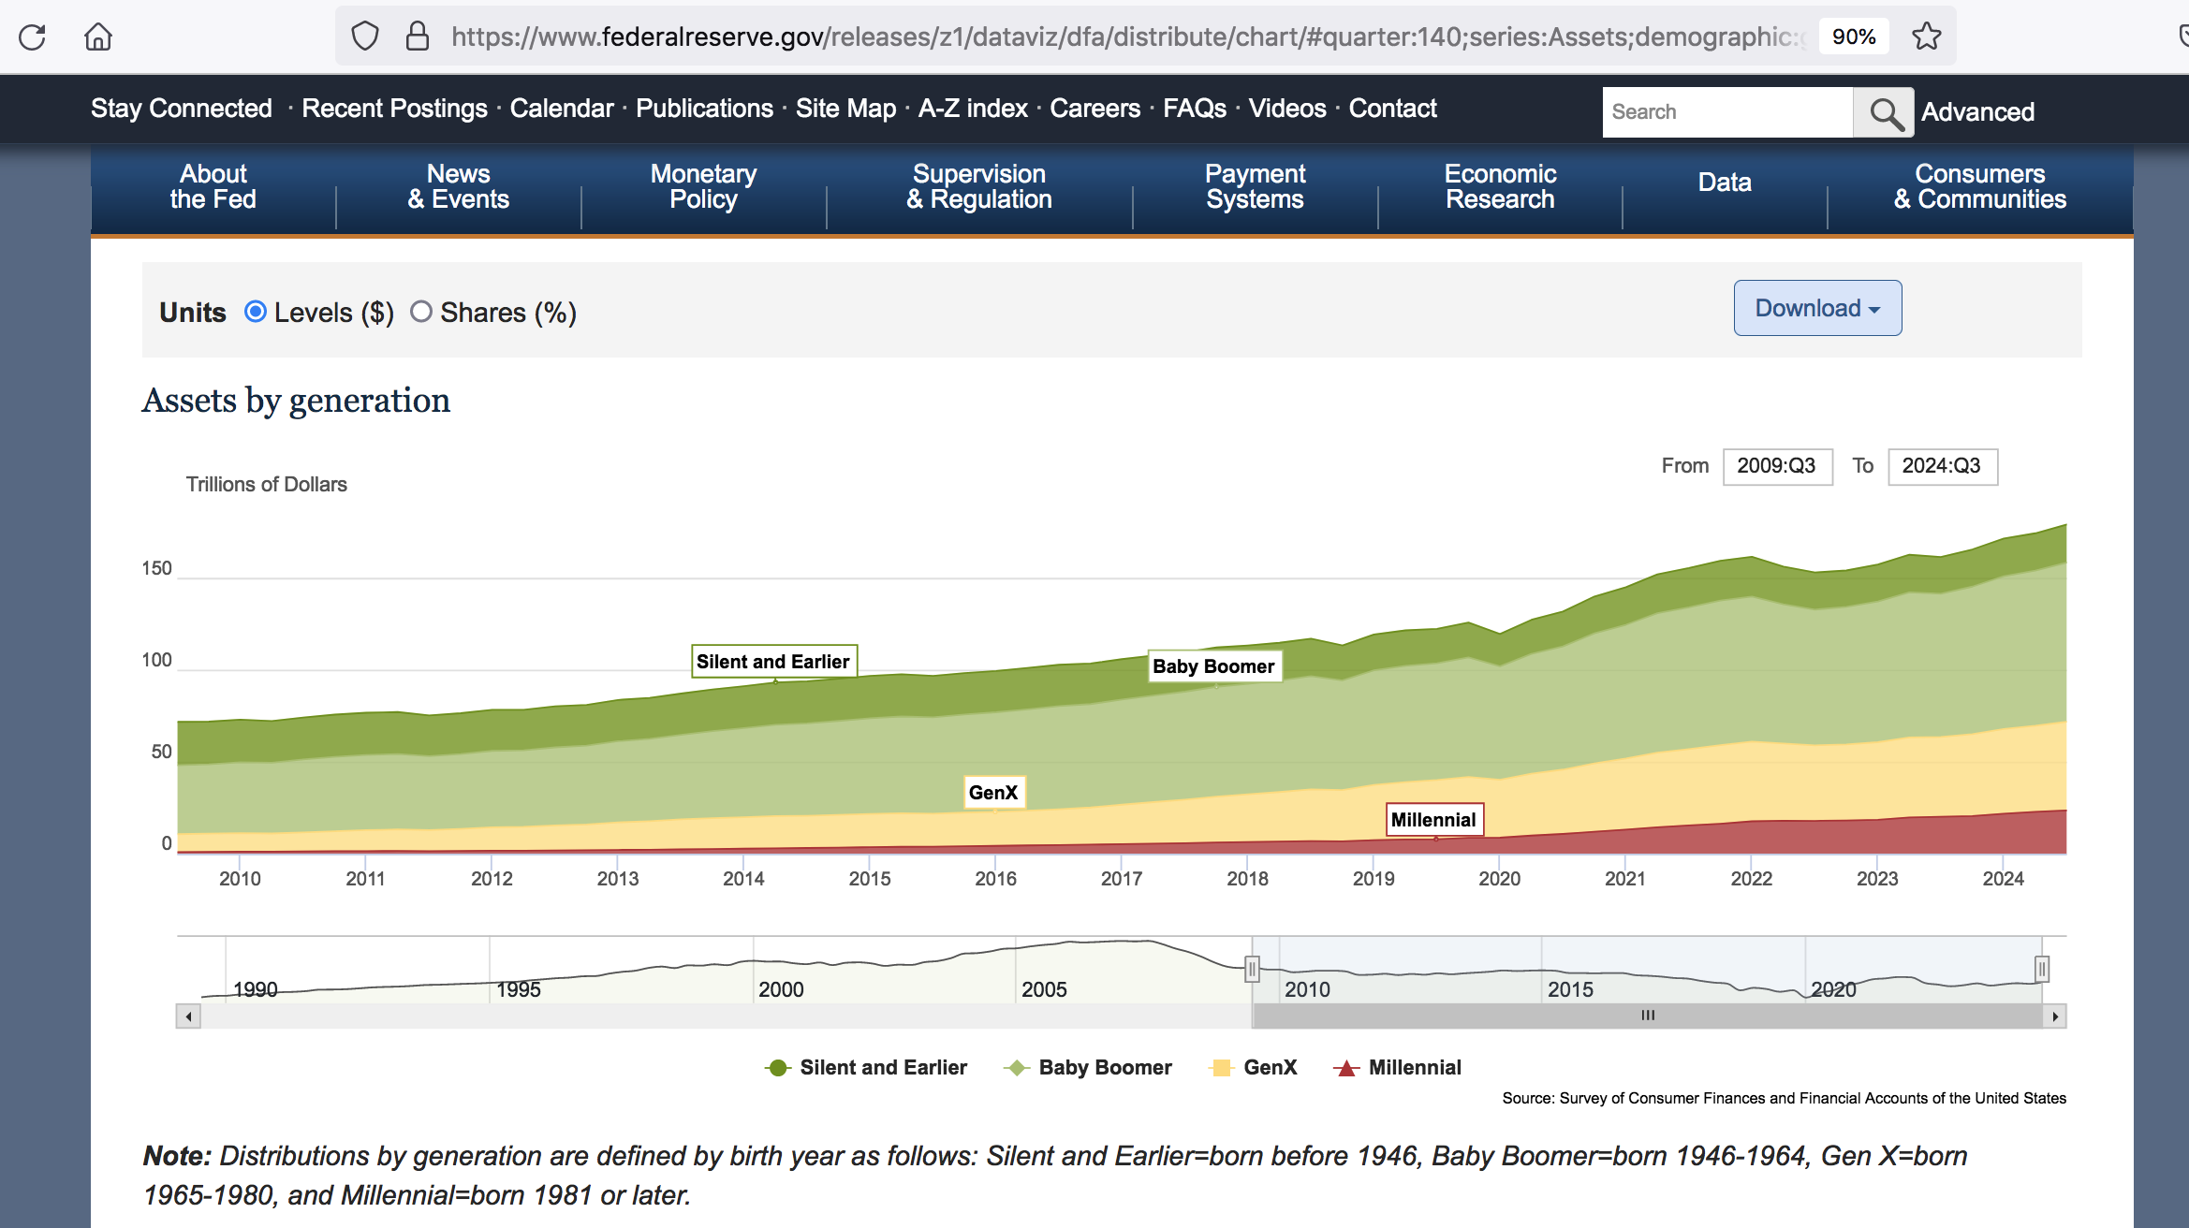Image resolution: width=2189 pixels, height=1228 pixels.
Task: Select the Shares (%) radio button
Action: (421, 312)
